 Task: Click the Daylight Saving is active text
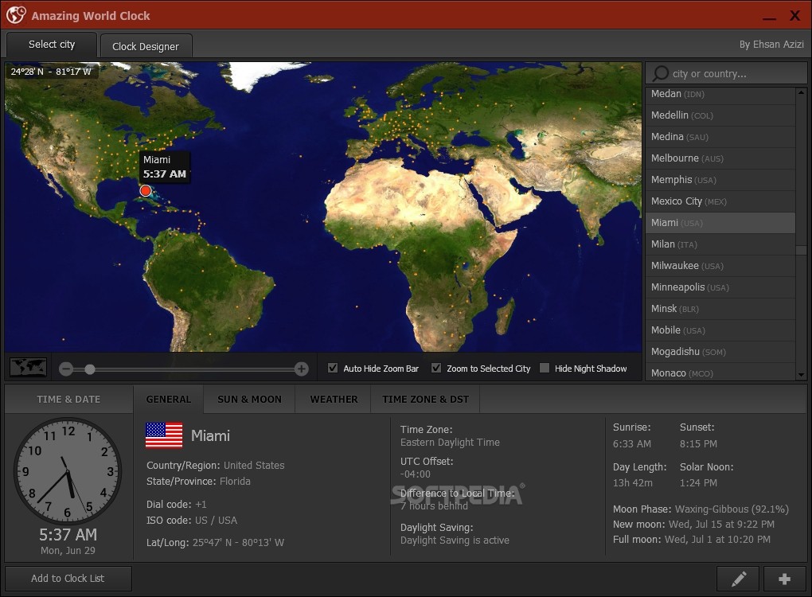click(455, 540)
